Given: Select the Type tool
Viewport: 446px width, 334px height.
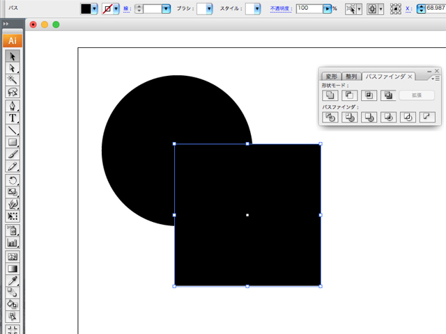Looking at the screenshot, I should pyautogui.click(x=13, y=118).
